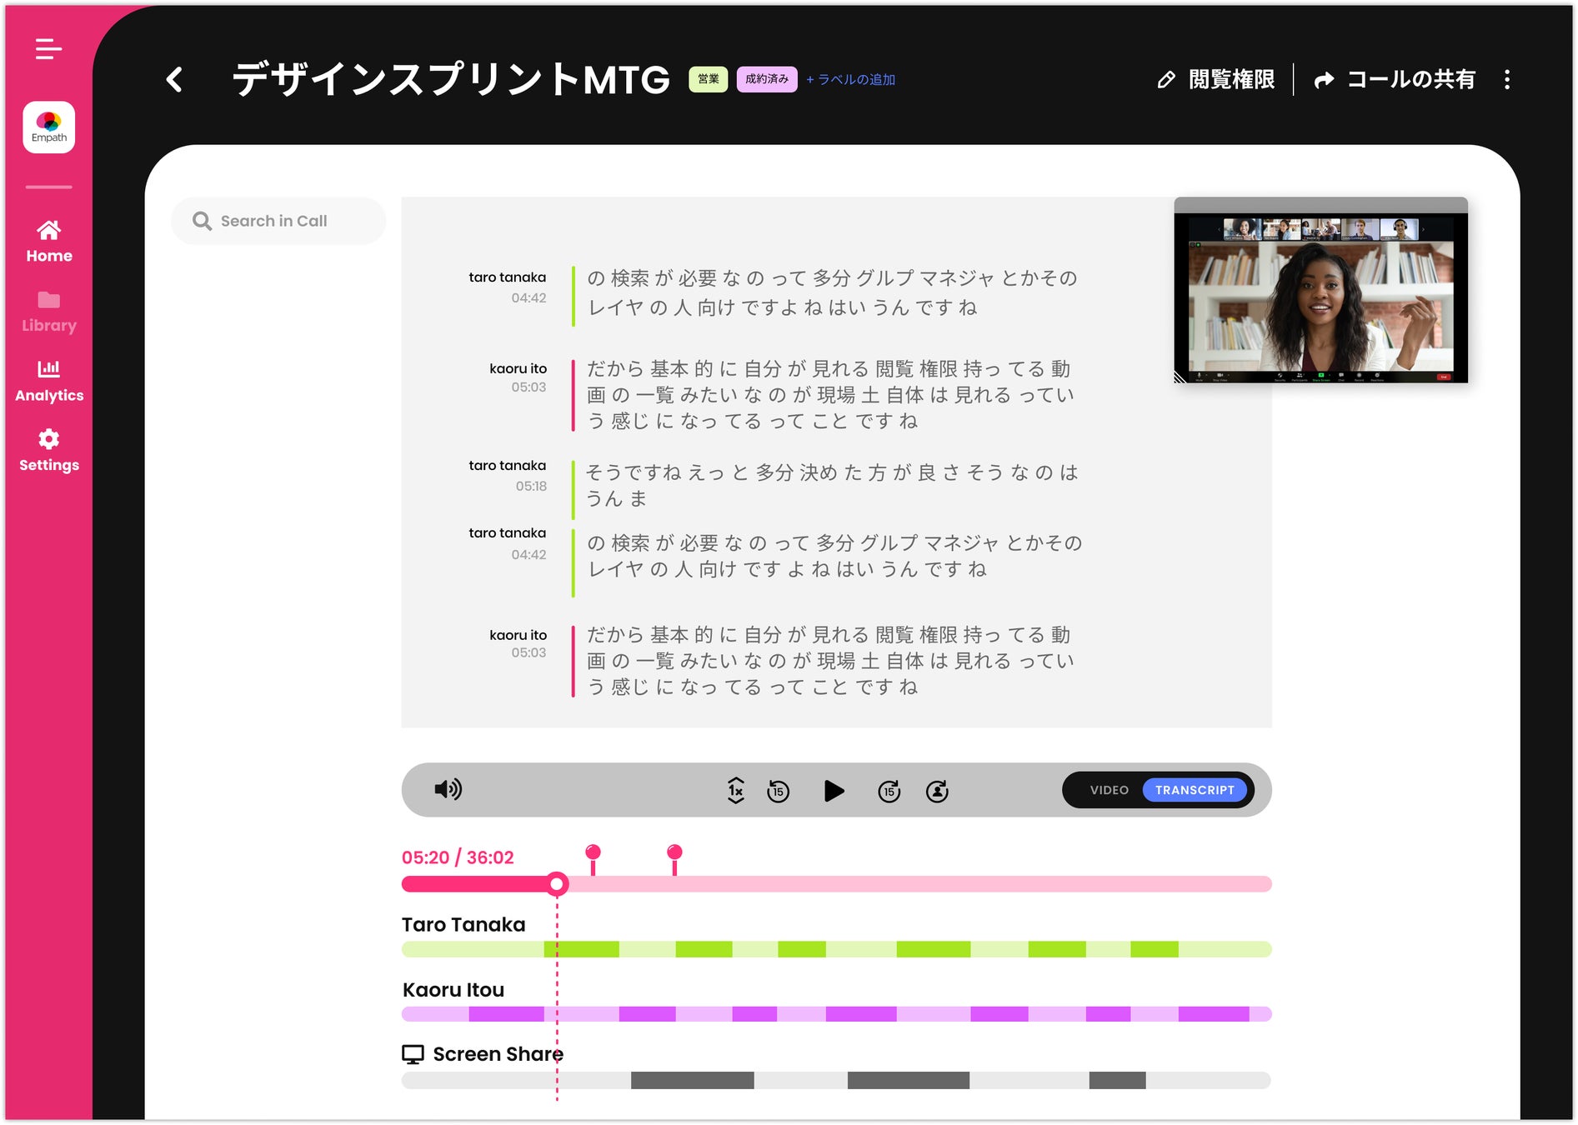Go back using the left chevron arrow

(x=174, y=80)
